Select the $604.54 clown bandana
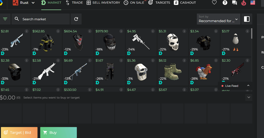The width and height of the screenshot is (264, 138). [x=78, y=42]
